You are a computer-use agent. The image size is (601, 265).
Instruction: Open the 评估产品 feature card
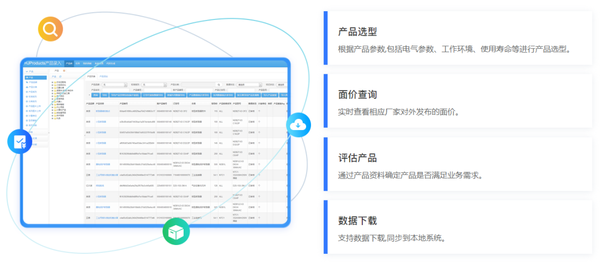coord(458,164)
